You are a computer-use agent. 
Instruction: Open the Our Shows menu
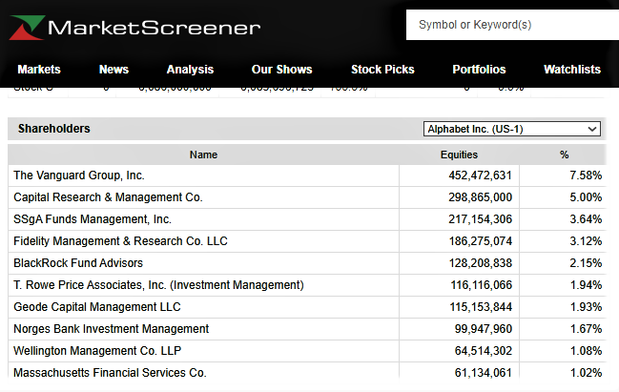click(282, 70)
